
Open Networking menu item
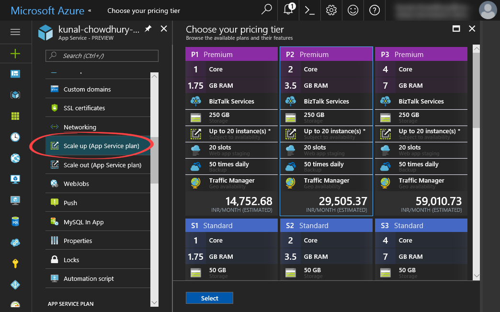tap(98, 127)
